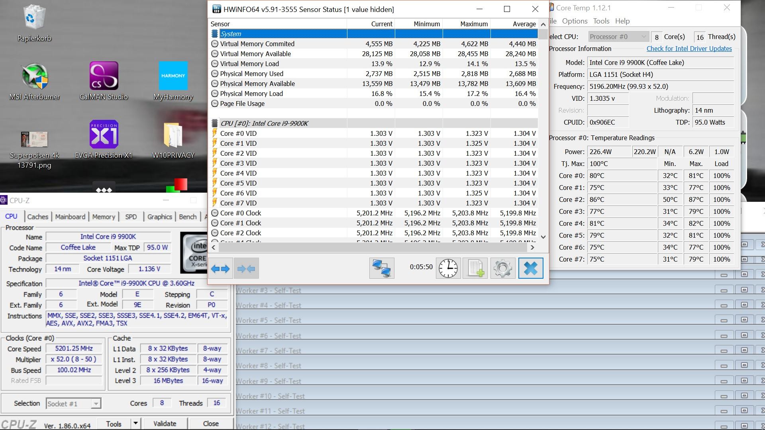Click Core Temp Power 226.4W value
Screen dimensions: 765x430
(609, 152)
